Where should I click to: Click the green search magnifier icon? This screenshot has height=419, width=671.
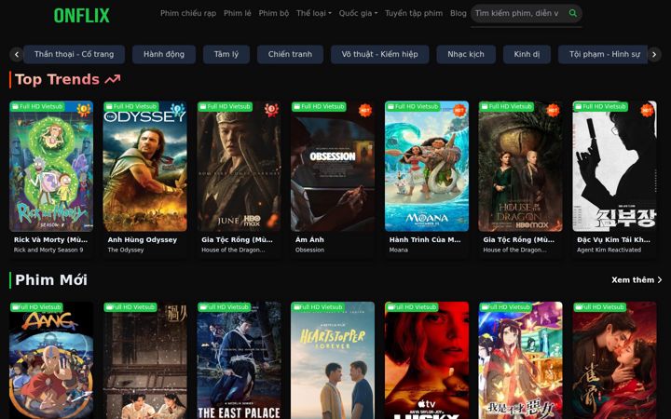click(572, 13)
